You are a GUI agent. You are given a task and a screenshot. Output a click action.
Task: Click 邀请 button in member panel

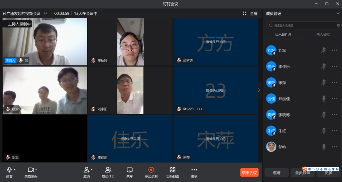277,173
